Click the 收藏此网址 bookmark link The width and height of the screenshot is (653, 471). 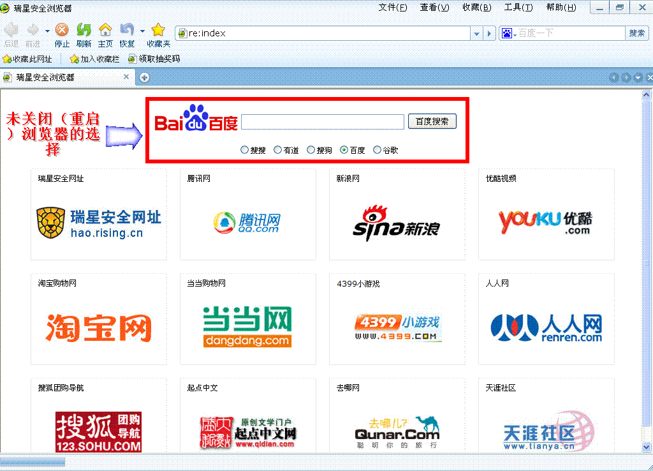click(x=27, y=59)
